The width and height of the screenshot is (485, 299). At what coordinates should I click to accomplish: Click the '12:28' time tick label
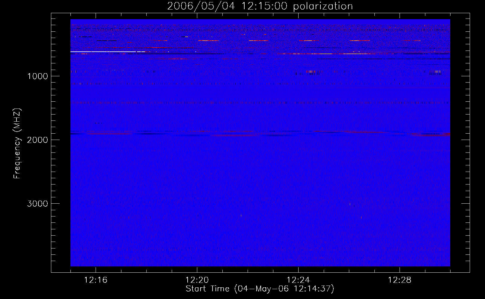[400, 280]
